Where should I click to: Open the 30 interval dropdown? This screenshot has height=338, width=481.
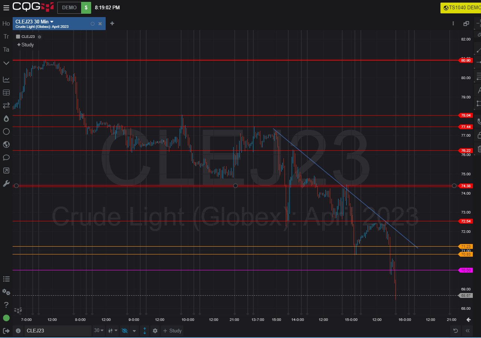pos(99,331)
